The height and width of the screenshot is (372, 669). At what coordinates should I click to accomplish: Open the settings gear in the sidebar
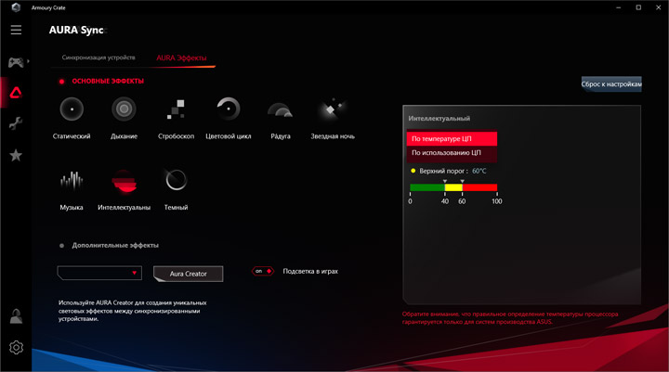pos(16,347)
